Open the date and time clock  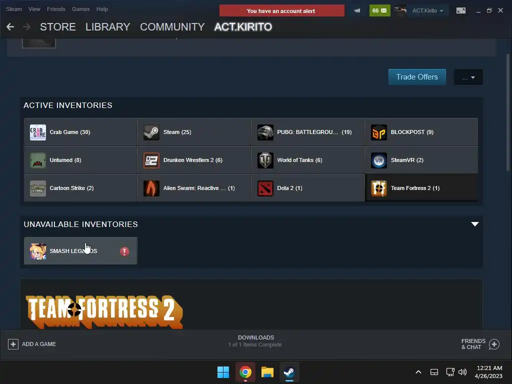pyautogui.click(x=489, y=372)
